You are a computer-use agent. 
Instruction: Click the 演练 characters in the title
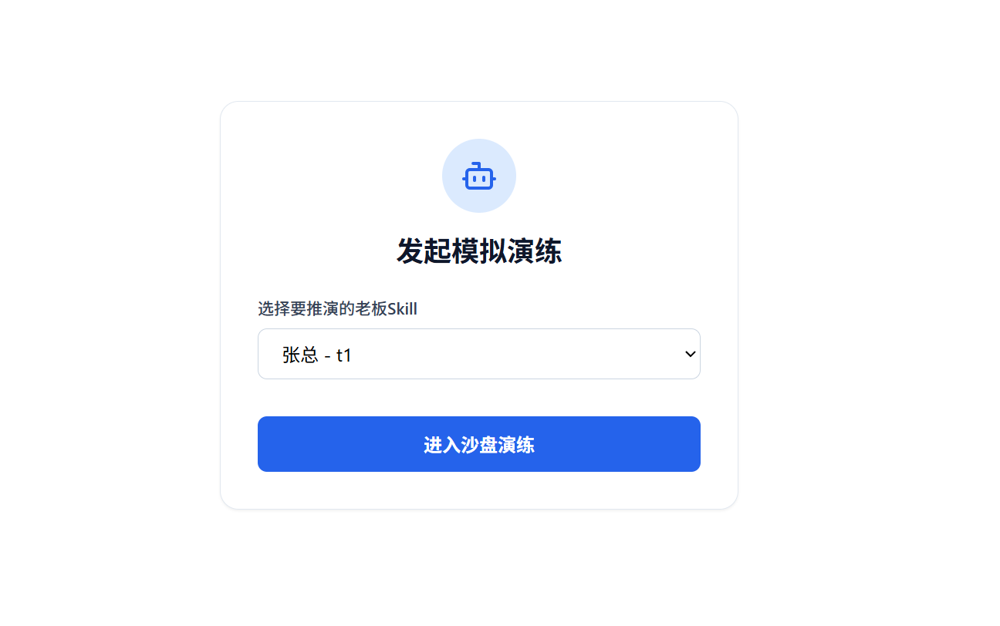pos(535,251)
